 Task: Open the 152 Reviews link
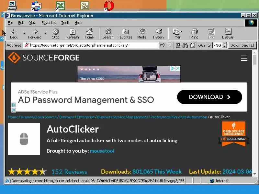tap(69, 172)
